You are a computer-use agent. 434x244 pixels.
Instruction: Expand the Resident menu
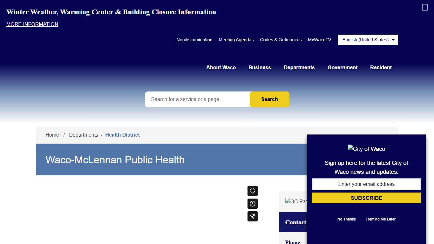[381, 67]
